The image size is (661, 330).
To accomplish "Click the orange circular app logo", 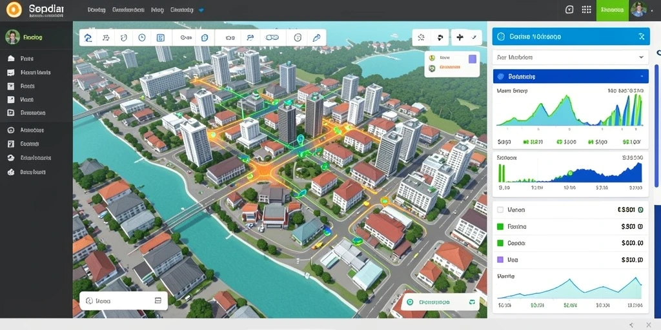I will (x=14, y=9).
